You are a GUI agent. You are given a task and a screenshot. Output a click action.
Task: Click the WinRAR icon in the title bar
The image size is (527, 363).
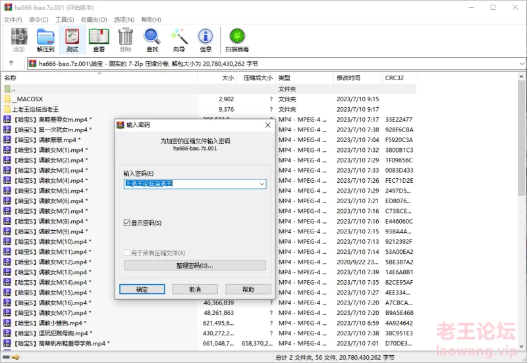coord(8,7)
